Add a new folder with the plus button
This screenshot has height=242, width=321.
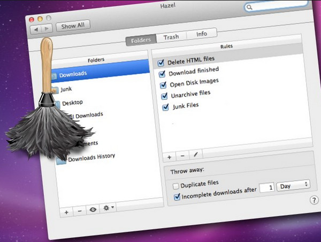(66, 211)
